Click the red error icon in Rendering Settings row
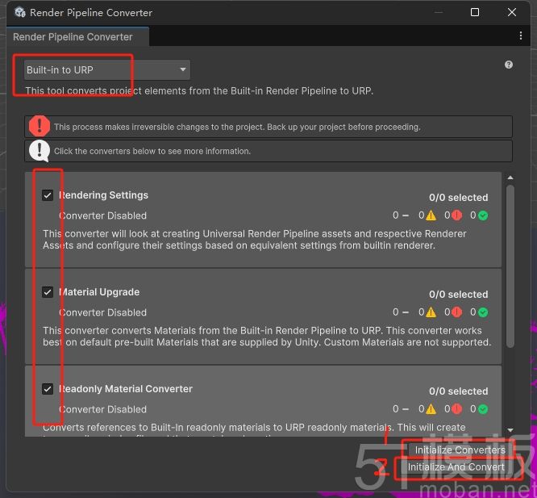 click(457, 216)
